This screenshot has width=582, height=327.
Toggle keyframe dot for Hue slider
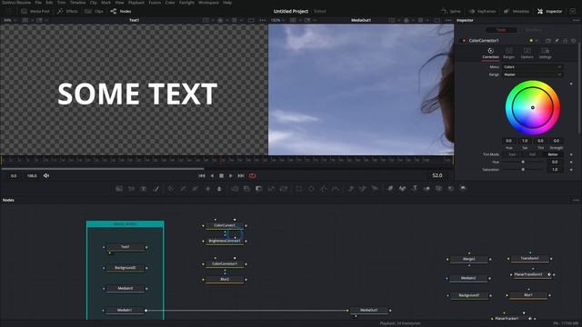[571, 162]
